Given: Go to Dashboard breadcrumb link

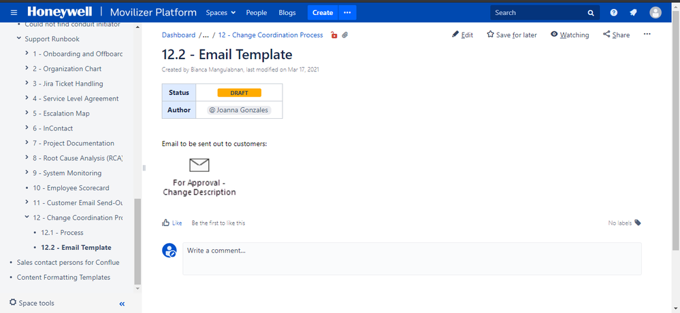Looking at the screenshot, I should (178, 35).
